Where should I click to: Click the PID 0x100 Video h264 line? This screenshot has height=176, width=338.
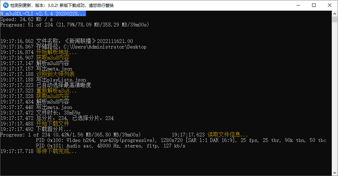181,140
